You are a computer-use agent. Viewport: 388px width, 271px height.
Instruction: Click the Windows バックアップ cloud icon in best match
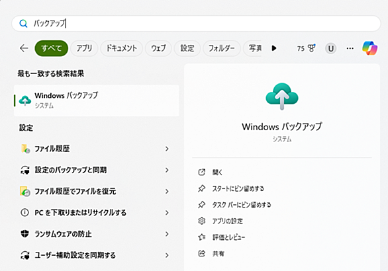[x=25, y=100]
